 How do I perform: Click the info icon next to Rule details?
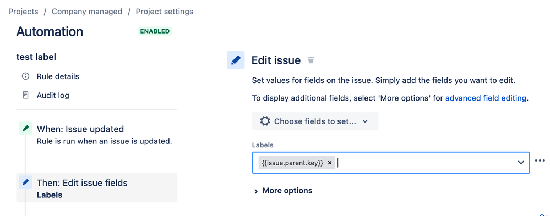[25, 76]
